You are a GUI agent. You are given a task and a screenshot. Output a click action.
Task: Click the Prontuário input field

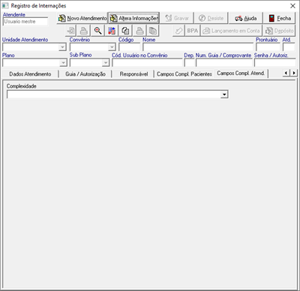(x=268, y=47)
